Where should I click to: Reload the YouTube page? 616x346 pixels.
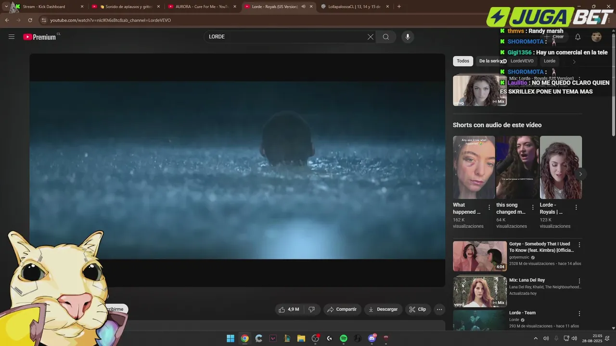pyautogui.click(x=30, y=20)
